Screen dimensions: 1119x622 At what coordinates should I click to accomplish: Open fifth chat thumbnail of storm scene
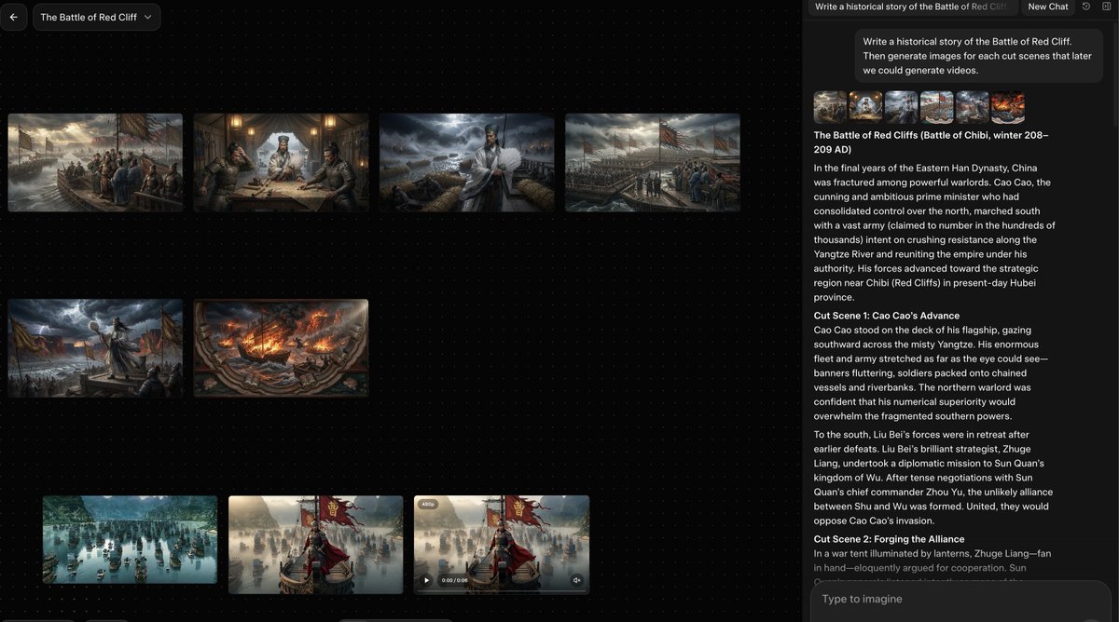tap(972, 107)
